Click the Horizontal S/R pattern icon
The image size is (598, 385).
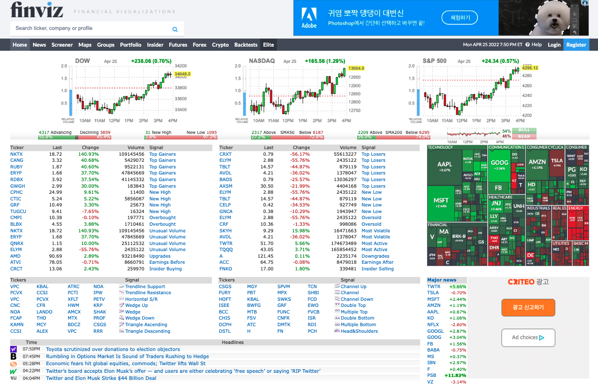(121, 299)
